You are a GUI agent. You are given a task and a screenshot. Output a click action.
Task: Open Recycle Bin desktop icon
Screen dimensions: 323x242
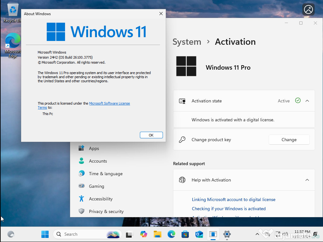point(12,13)
